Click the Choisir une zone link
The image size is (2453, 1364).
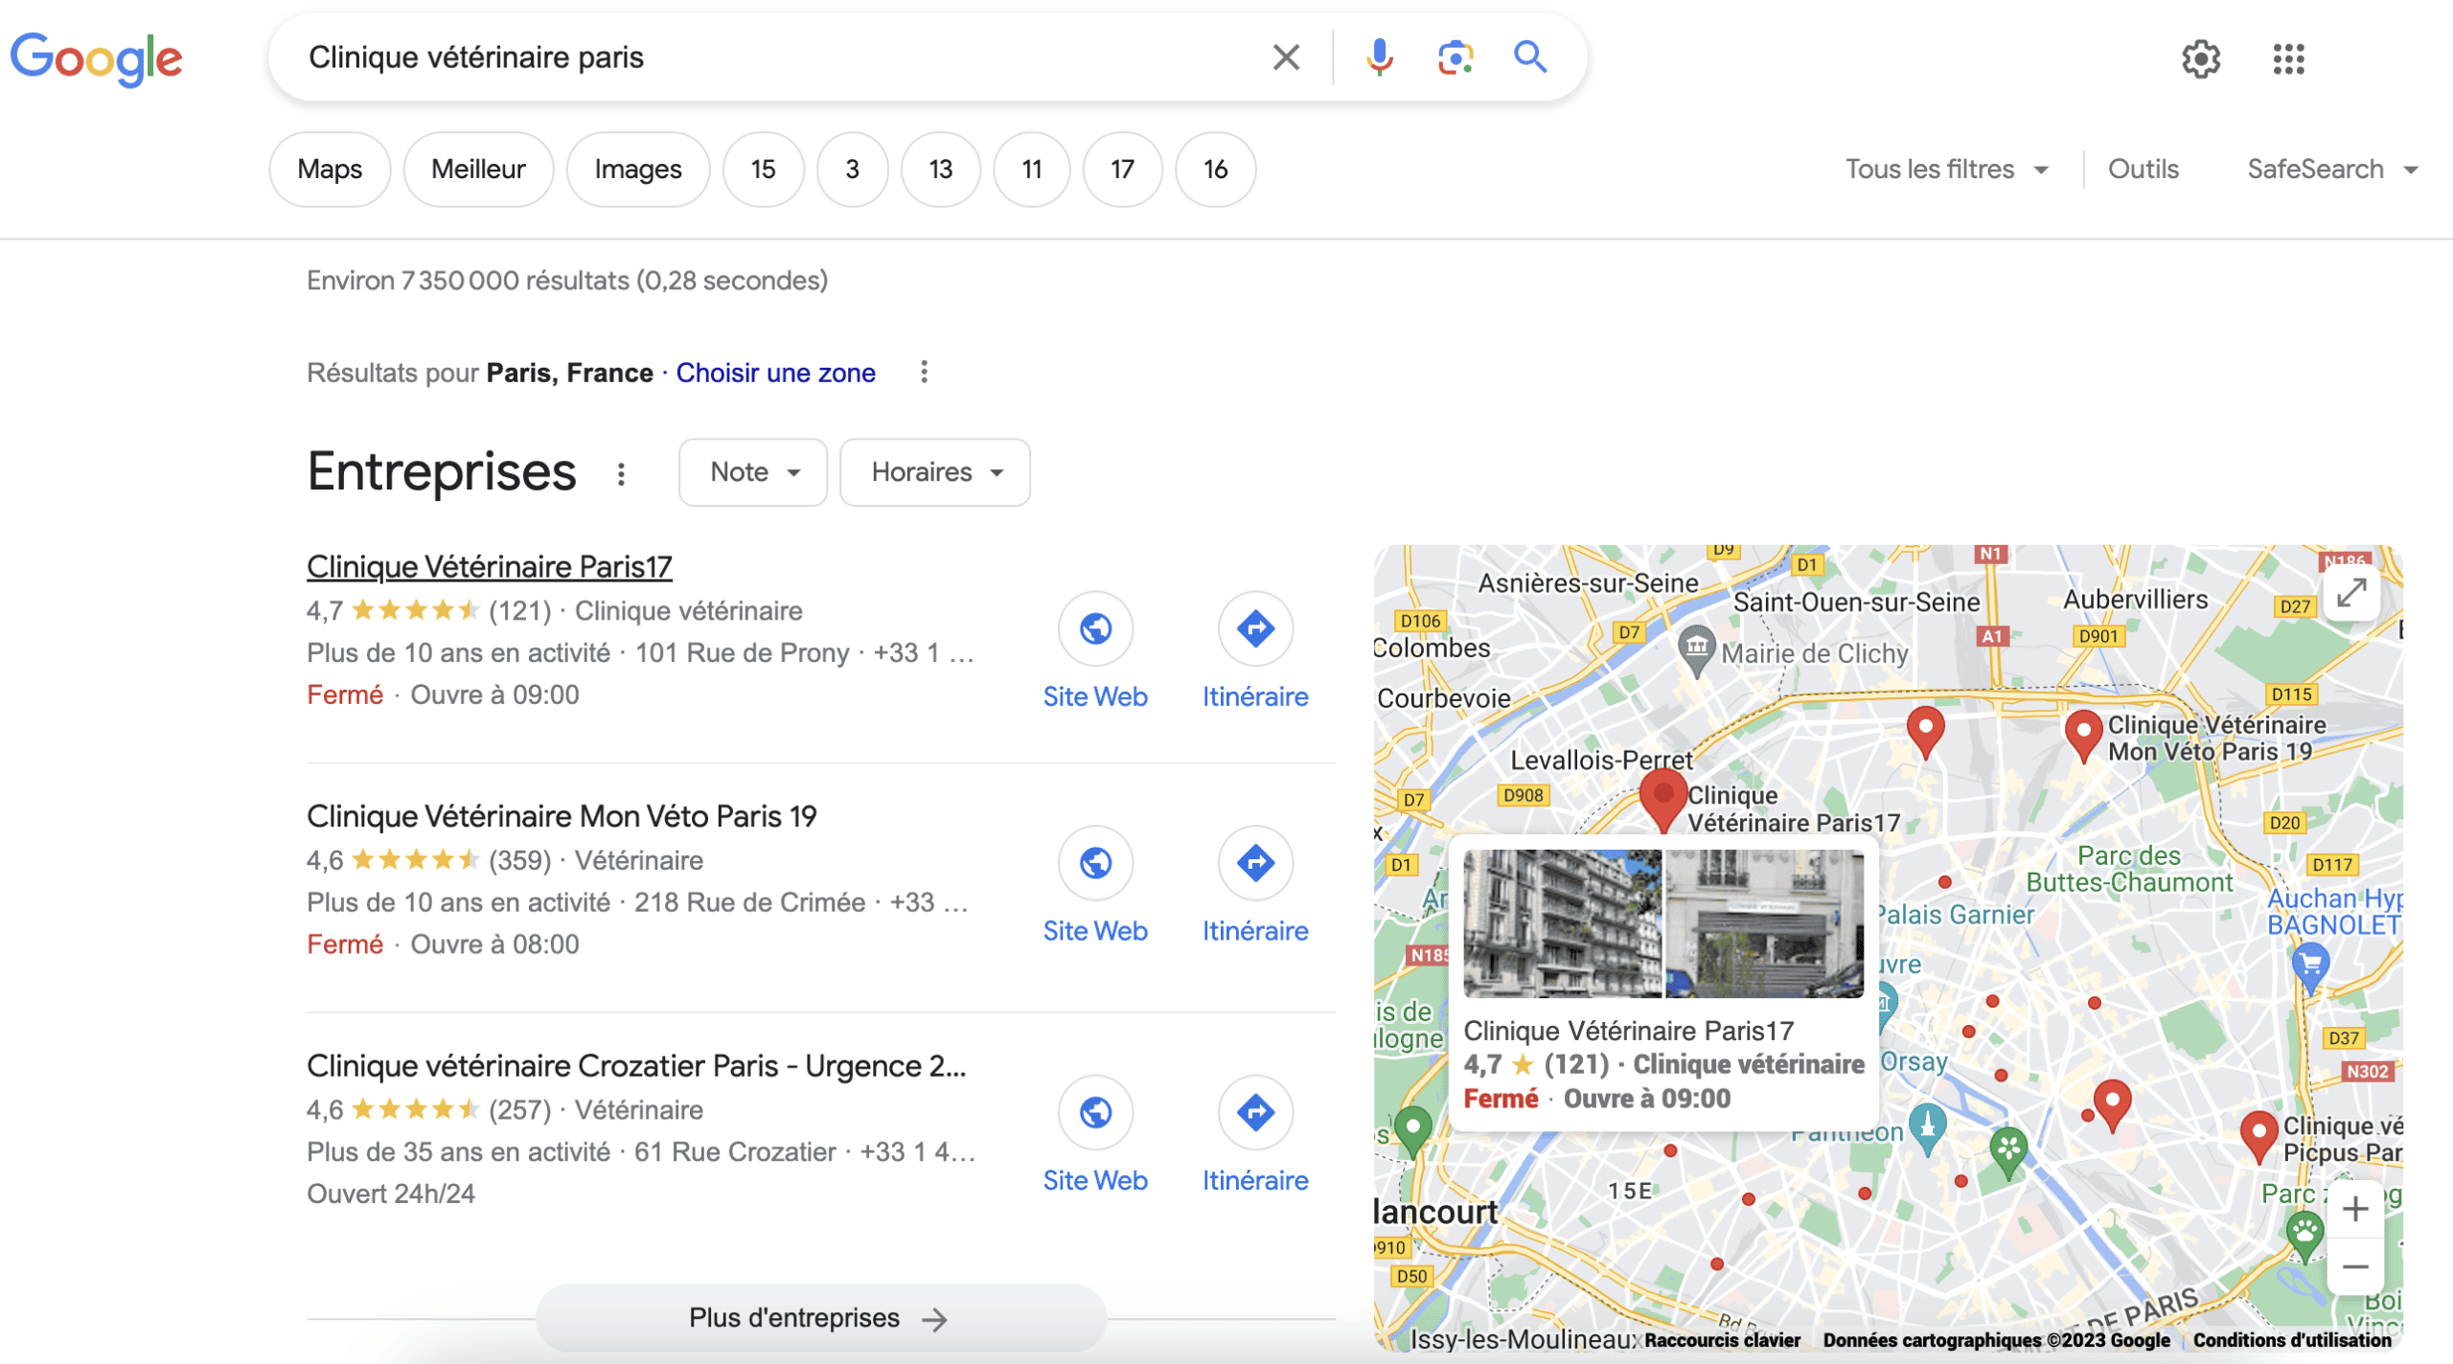[775, 373]
